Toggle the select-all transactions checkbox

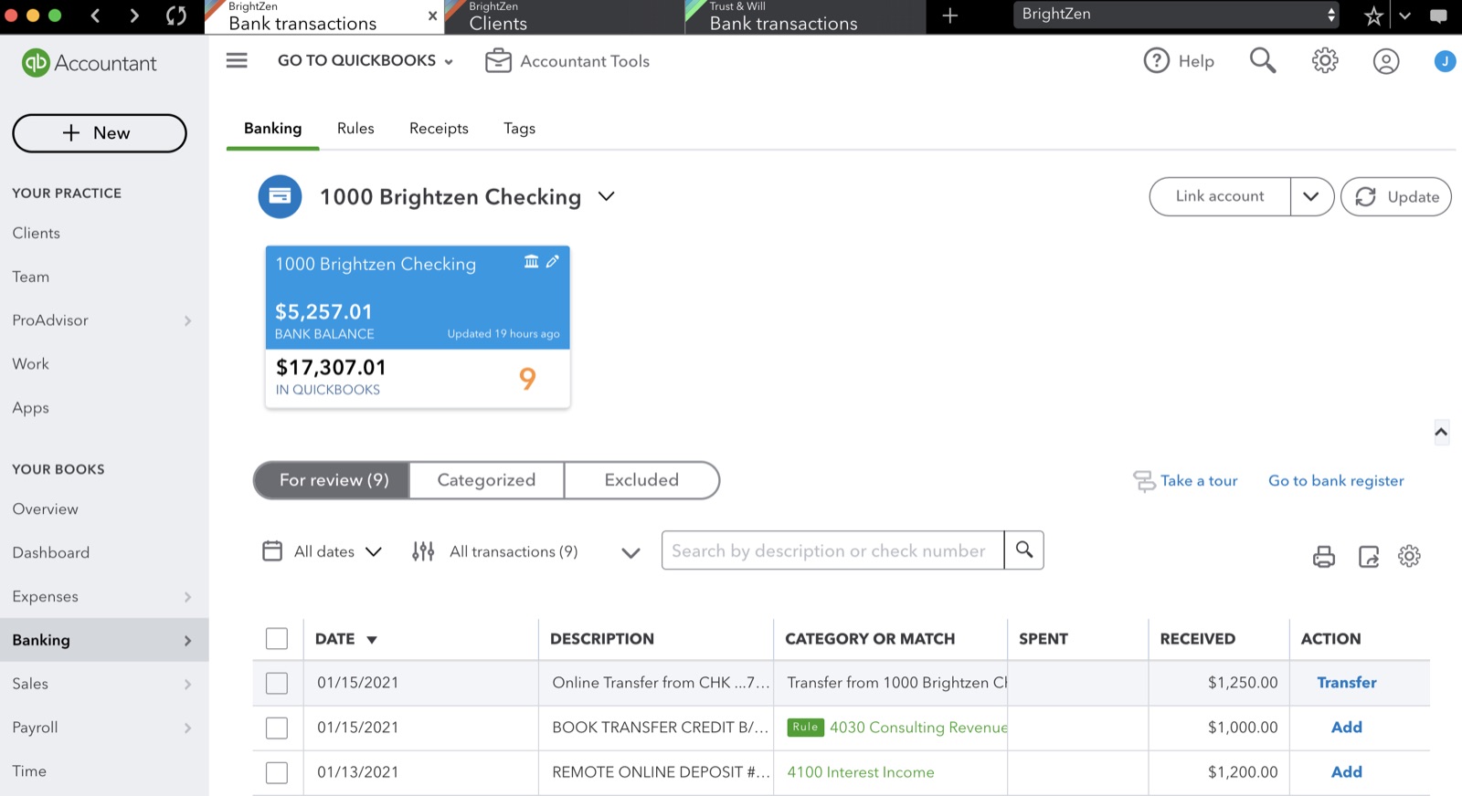tap(277, 638)
